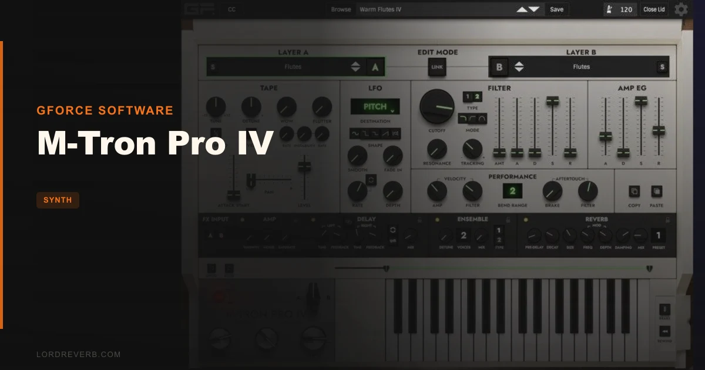Toggle Layer A edit button
The image size is (705, 370).
375,67
